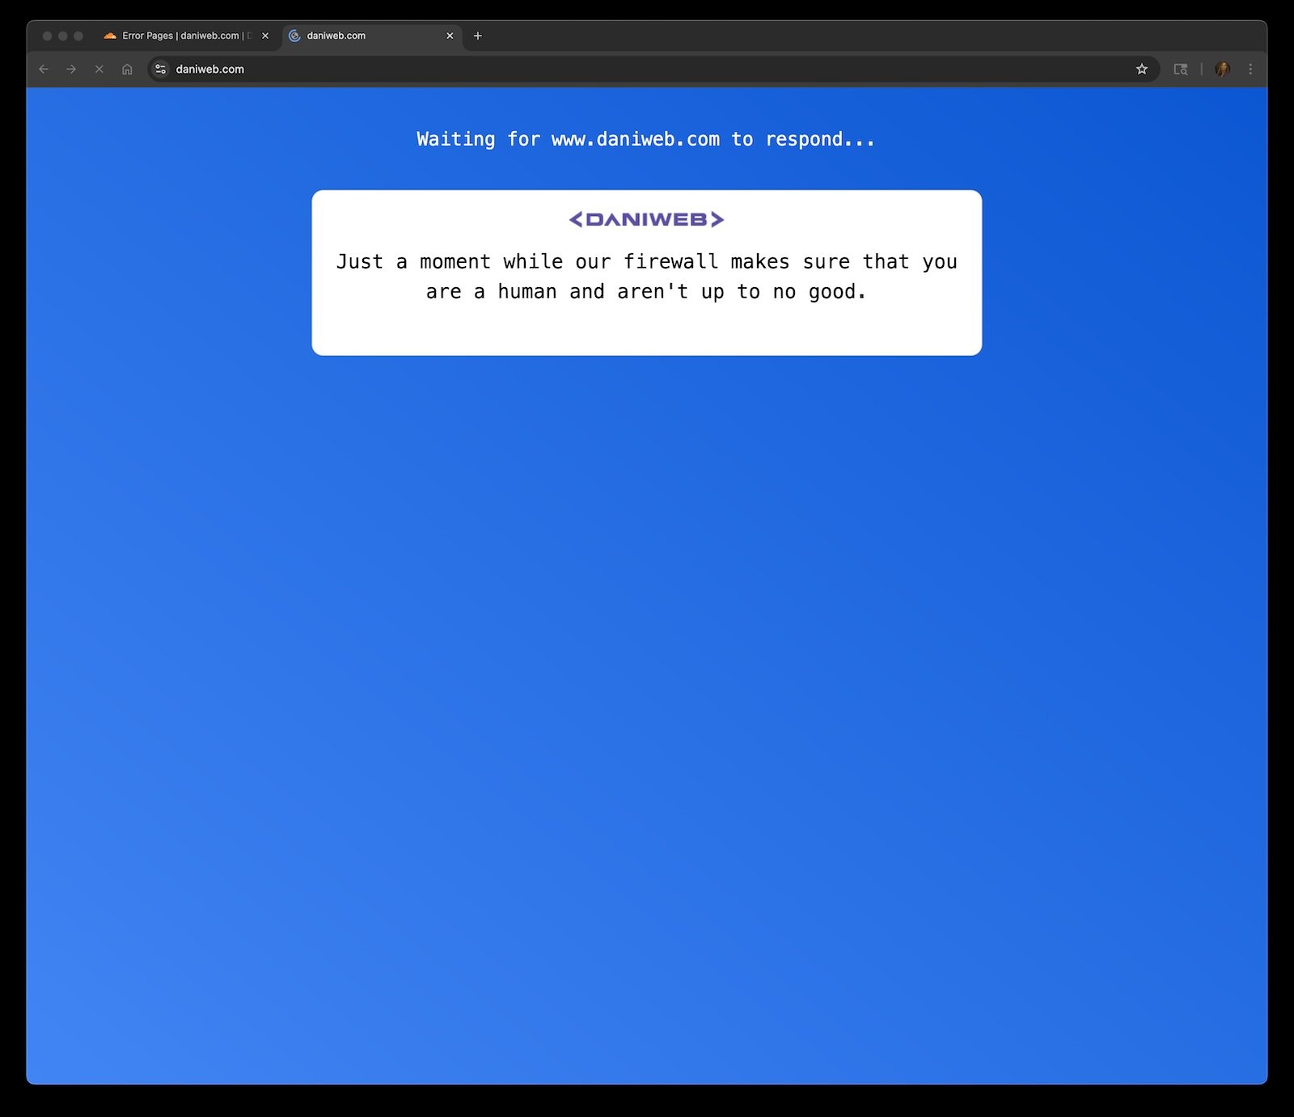The image size is (1294, 1117).
Task: Open the tab search icon
Action: pos(1181,70)
